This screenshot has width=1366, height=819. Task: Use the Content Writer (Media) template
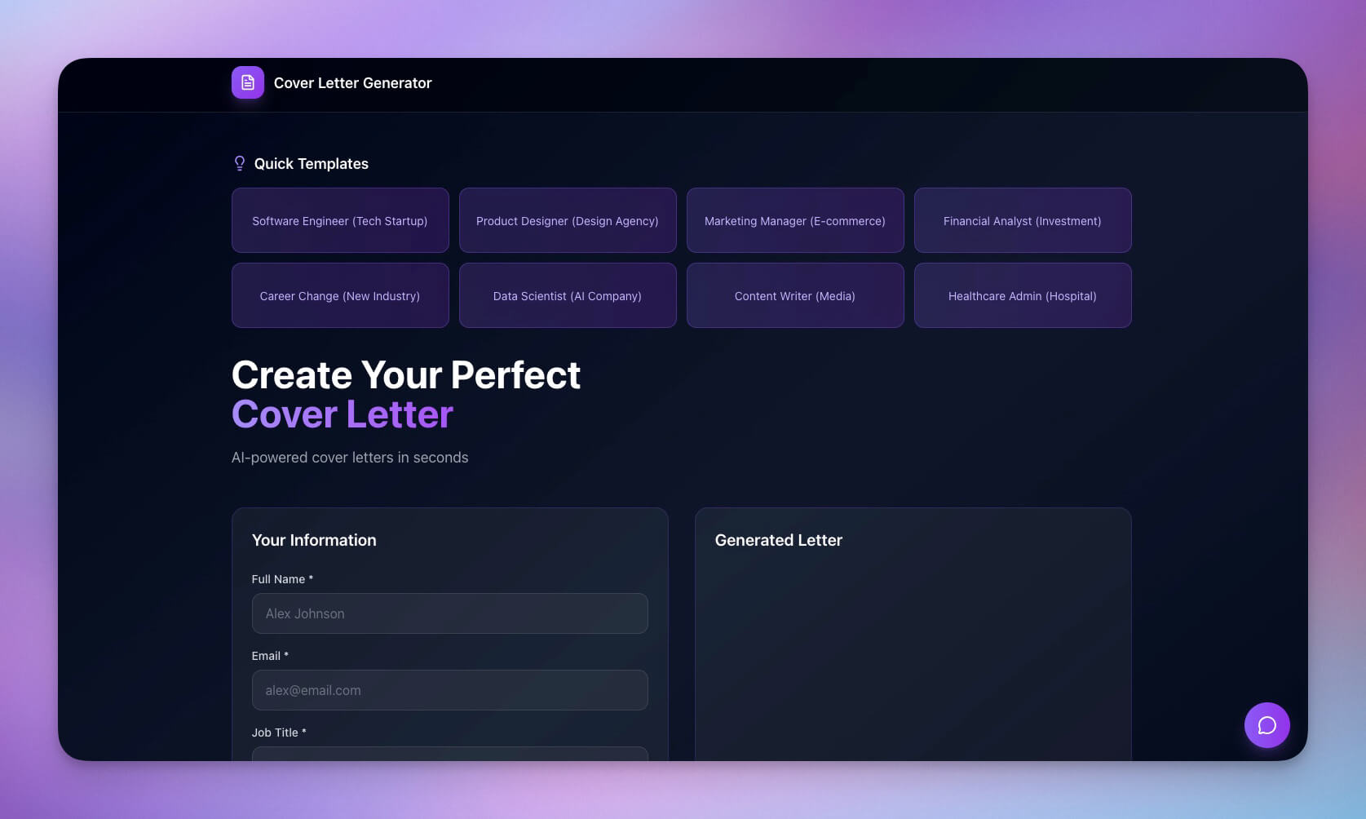click(795, 296)
